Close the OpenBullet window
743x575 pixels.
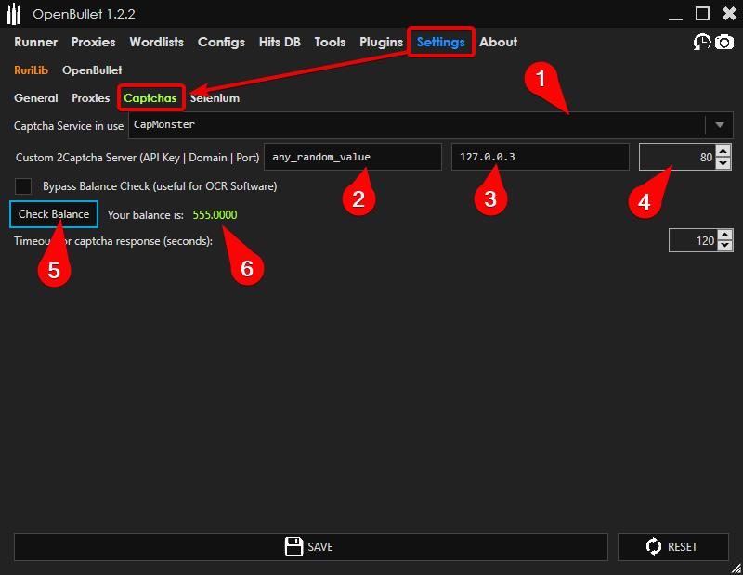729,13
